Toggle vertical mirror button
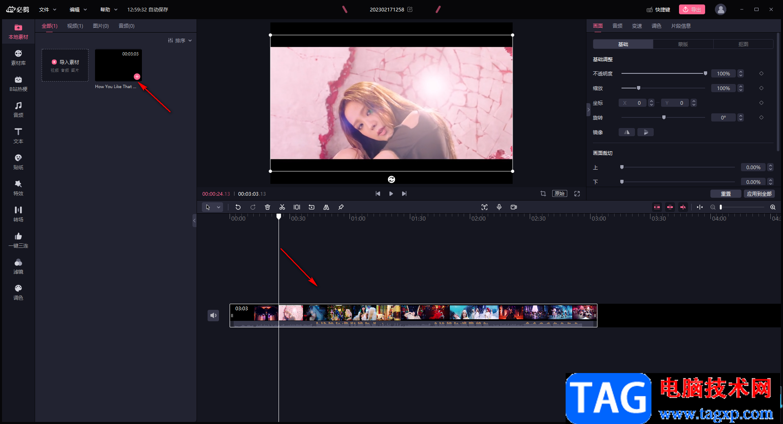The width and height of the screenshot is (783, 424). [x=646, y=132]
